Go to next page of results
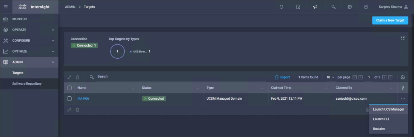This screenshot has width=414, height=137. (x=384, y=77)
